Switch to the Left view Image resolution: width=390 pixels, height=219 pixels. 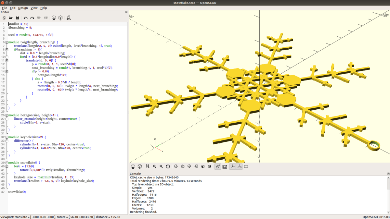pos(196,166)
